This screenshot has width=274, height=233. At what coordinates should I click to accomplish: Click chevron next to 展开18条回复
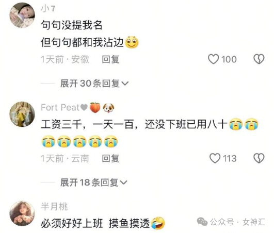(124, 182)
